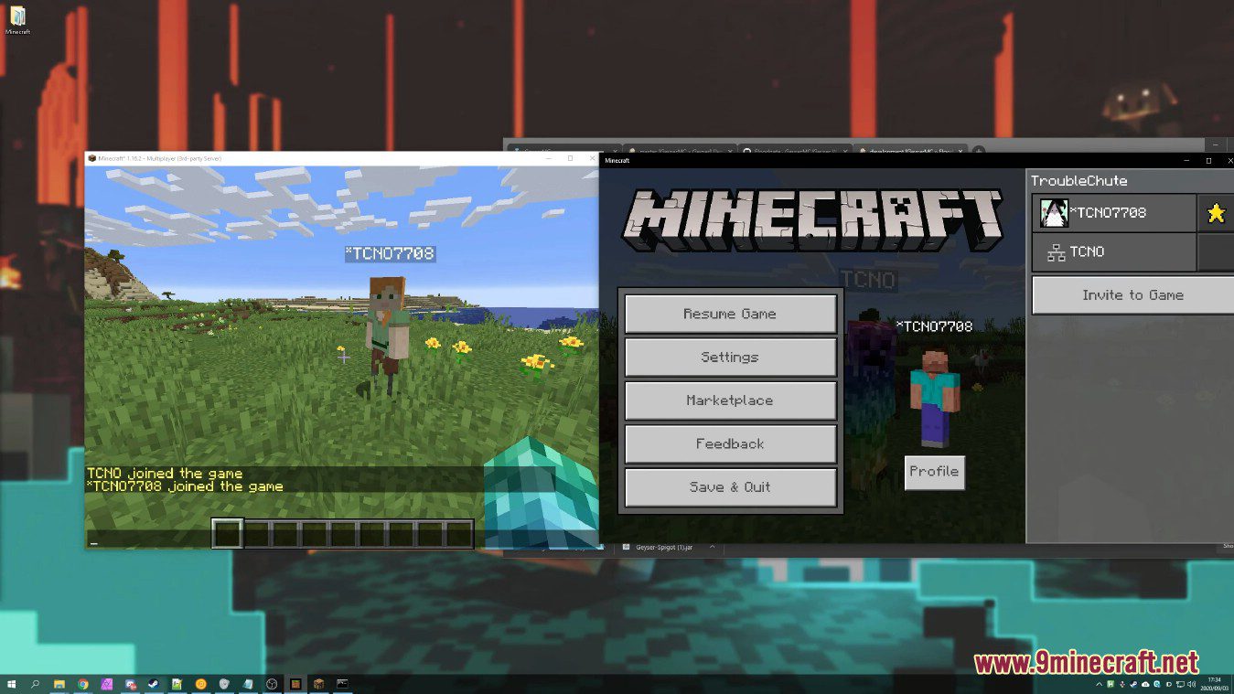Switch to the Minecraft grass block taskbar icon
Viewport: 1234px width, 694px height.
(295, 684)
